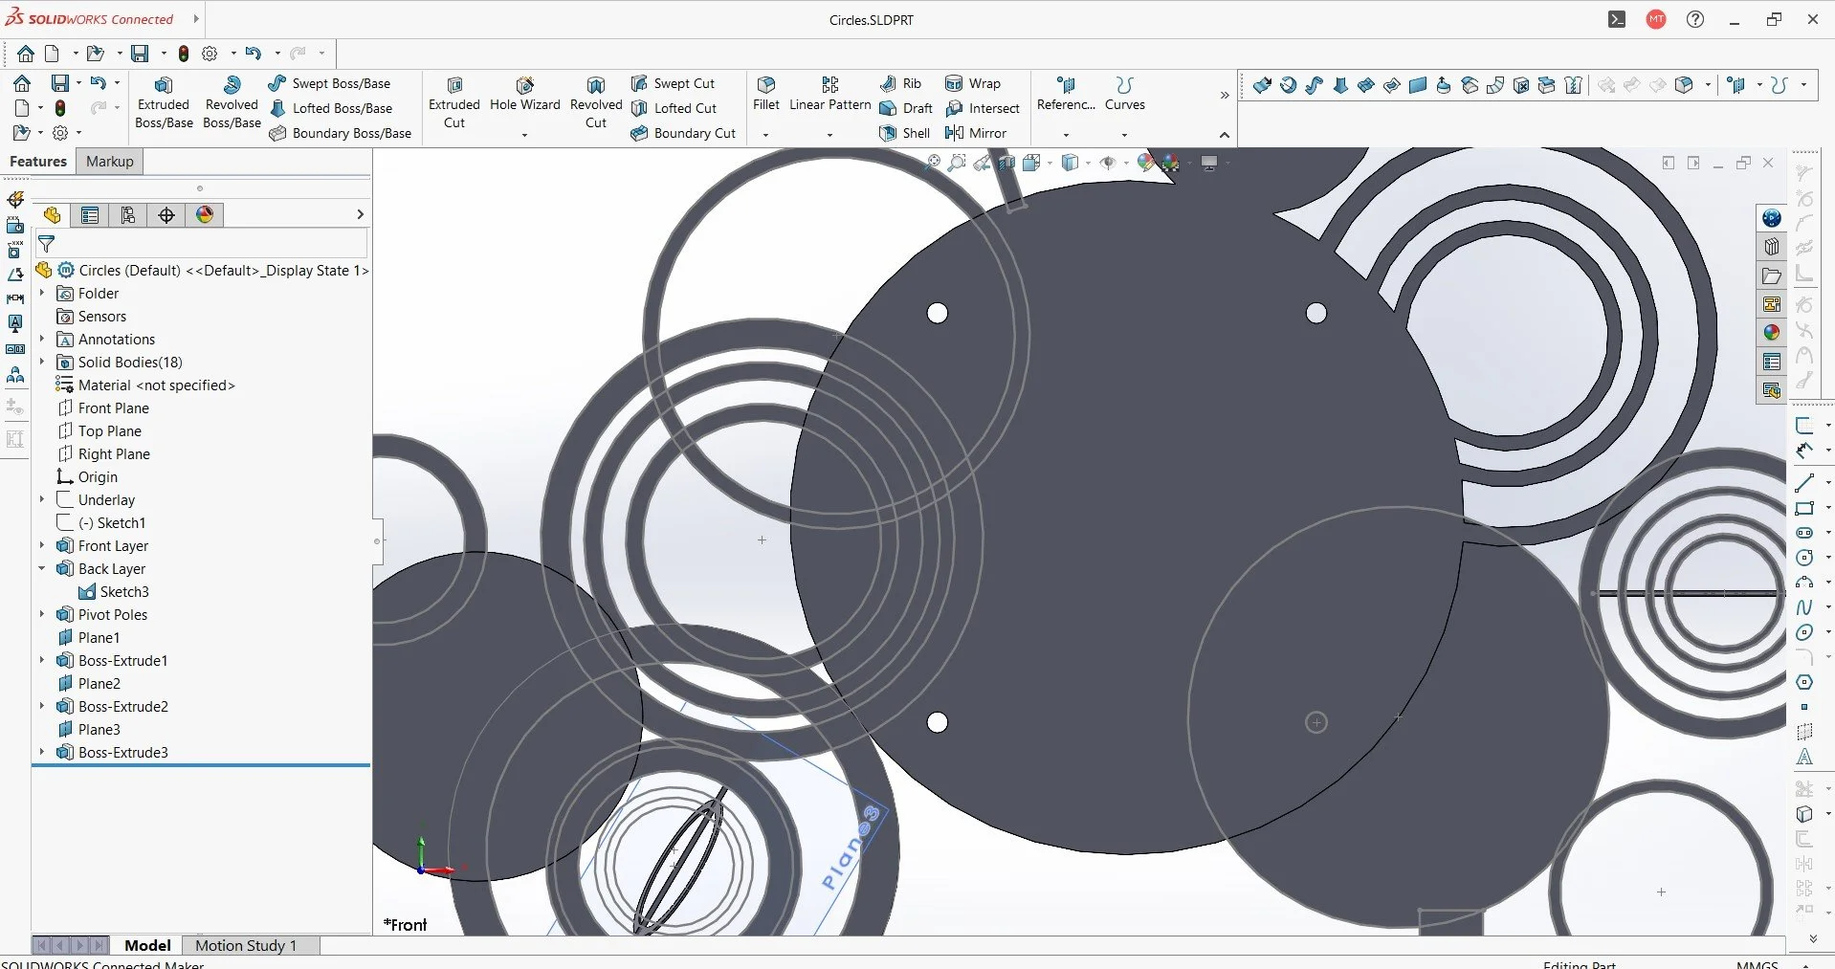Select Boundary Cut
This screenshot has height=969, width=1835.
(x=683, y=133)
